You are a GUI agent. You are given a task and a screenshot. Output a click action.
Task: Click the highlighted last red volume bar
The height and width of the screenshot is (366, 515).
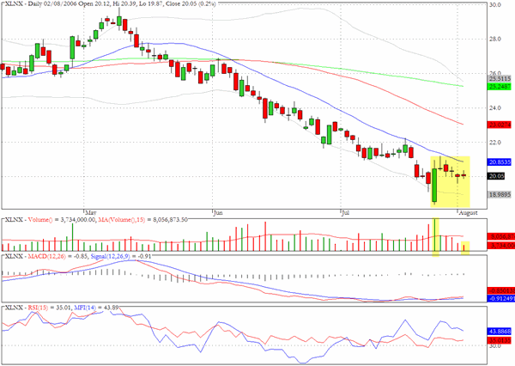(x=463, y=248)
